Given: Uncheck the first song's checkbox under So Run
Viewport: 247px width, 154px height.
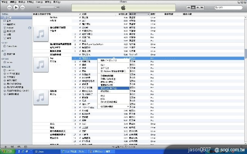Looking at the screenshot, I should [80, 18].
